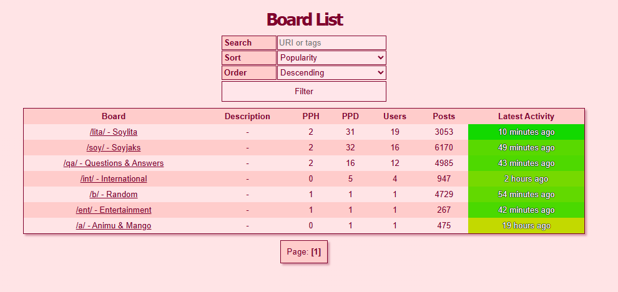The width and height of the screenshot is (618, 292).
Task: Open the /ent/ - Entertainment board
Action: coord(114,210)
